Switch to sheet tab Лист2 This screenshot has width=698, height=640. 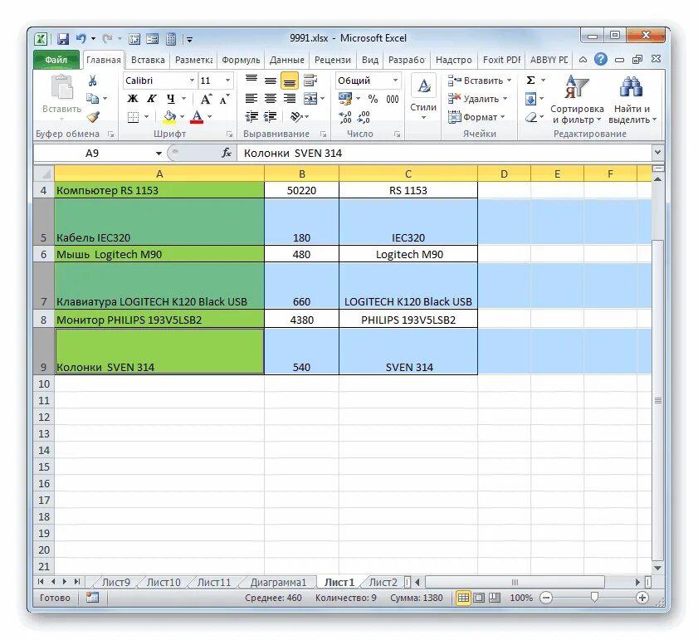[x=383, y=583]
